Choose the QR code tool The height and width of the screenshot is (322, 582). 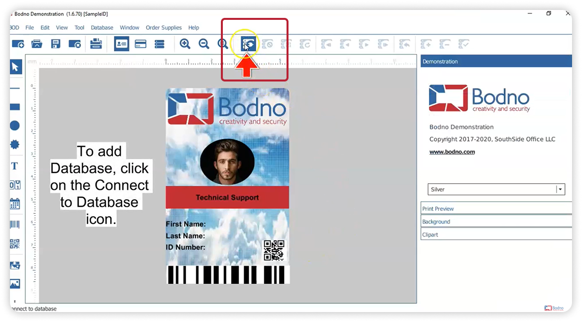(x=15, y=244)
